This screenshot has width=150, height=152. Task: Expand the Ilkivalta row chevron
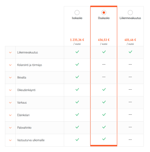coord(10,78)
